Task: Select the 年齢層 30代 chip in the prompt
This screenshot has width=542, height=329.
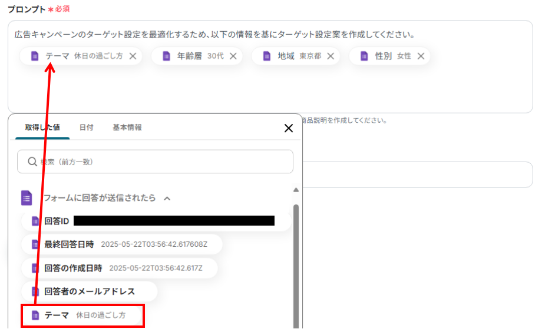Action: 197,56
